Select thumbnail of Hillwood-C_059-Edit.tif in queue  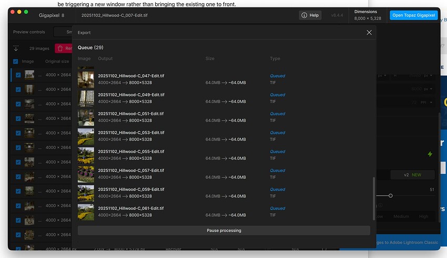86,193
